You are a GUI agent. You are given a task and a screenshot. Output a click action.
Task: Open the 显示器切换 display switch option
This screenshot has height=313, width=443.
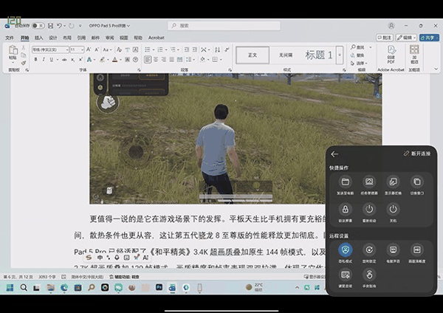(393, 182)
